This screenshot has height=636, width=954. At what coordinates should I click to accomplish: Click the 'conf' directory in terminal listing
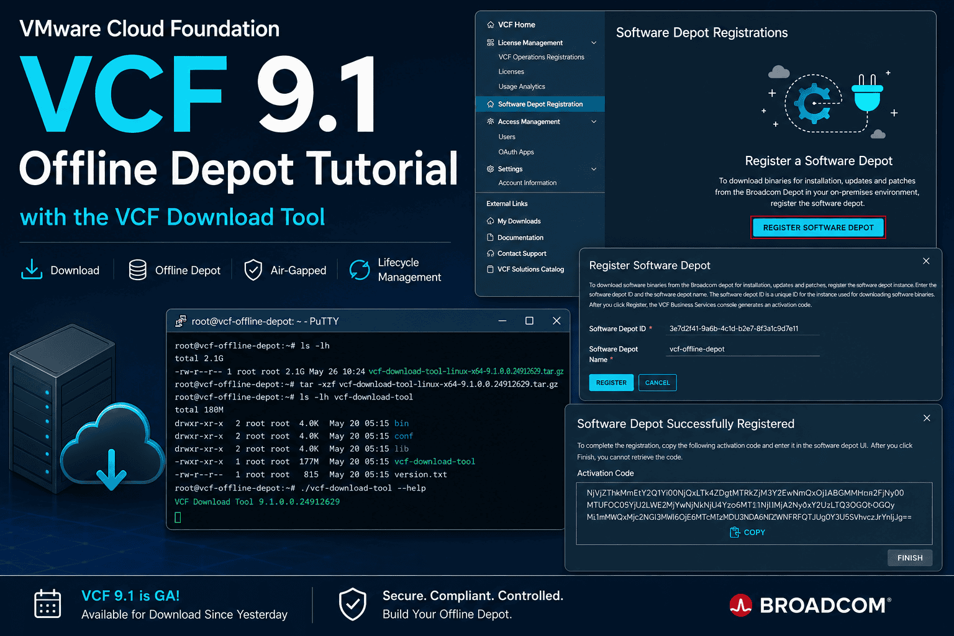tap(404, 436)
